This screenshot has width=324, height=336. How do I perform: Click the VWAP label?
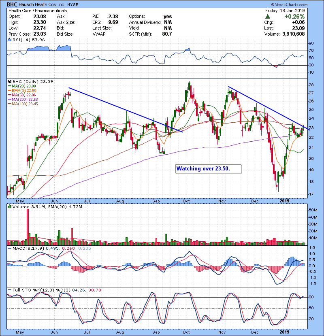point(99,34)
